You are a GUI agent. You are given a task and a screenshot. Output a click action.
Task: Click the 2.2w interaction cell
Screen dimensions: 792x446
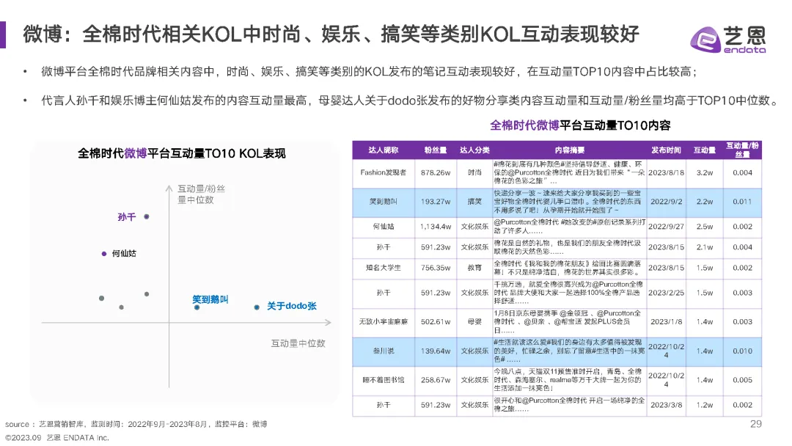point(704,202)
